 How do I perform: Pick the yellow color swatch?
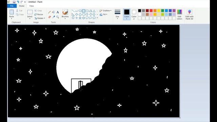(x=159, y=11)
